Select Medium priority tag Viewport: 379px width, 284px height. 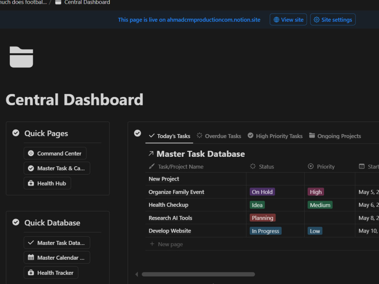pos(320,205)
